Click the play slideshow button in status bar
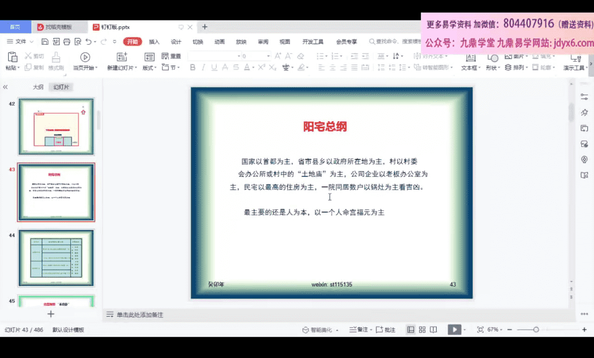The height and width of the screenshot is (358, 594). pyautogui.click(x=454, y=330)
